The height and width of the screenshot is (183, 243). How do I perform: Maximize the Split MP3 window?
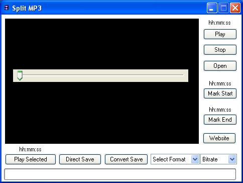coord(223,8)
